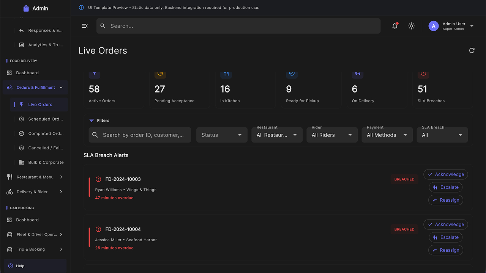Acknowledge alert for FD-2024-10003
Viewport: 486px width, 273px height.
[446, 174]
